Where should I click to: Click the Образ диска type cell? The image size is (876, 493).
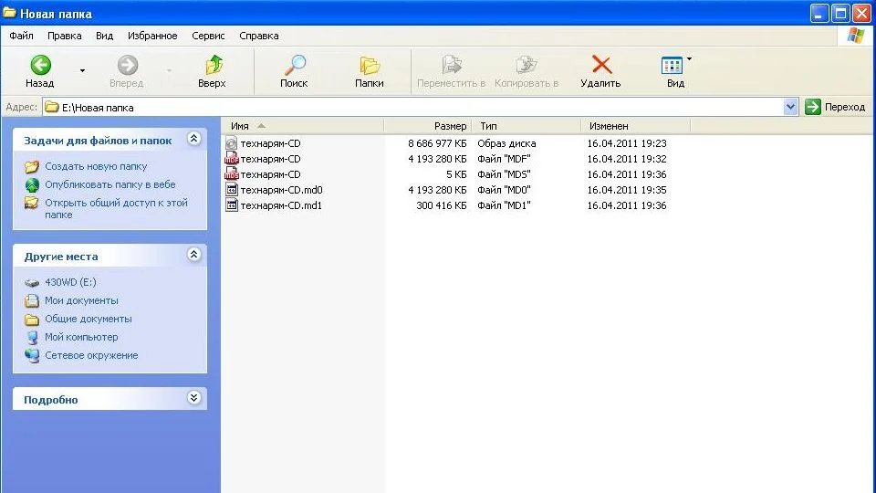(x=506, y=143)
